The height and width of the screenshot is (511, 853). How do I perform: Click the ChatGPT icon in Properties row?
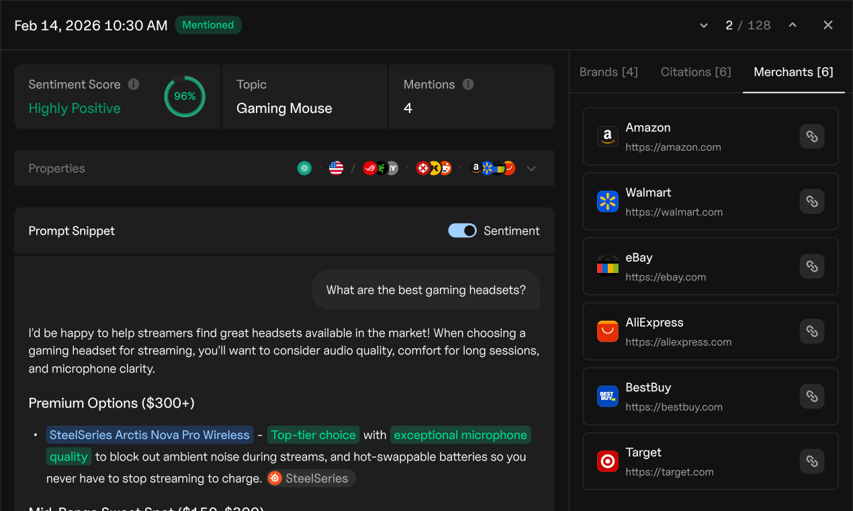[x=304, y=168]
